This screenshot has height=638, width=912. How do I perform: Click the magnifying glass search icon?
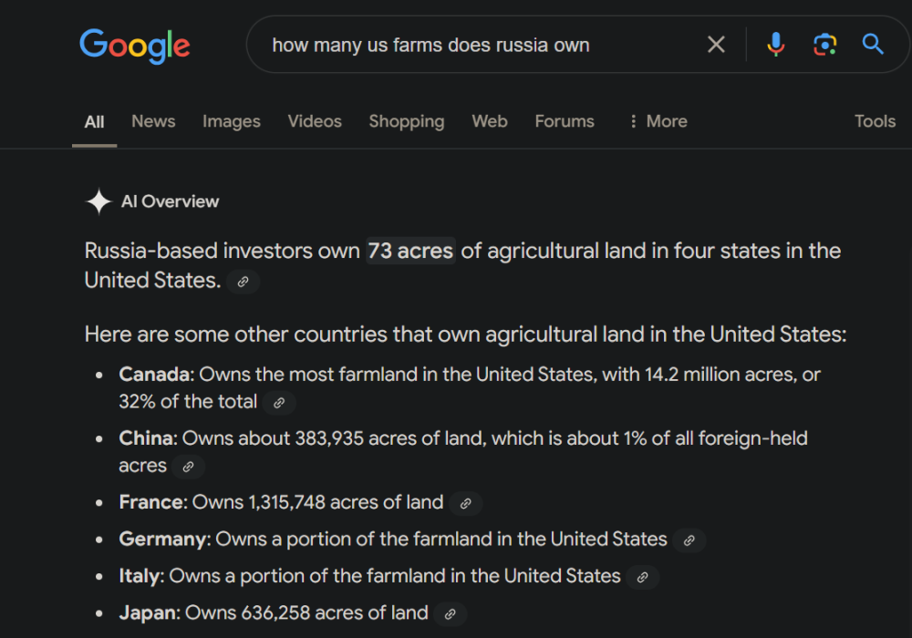pos(873,44)
